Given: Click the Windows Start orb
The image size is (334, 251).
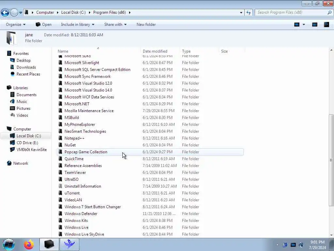Looking at the screenshot, I should pos(8,244).
